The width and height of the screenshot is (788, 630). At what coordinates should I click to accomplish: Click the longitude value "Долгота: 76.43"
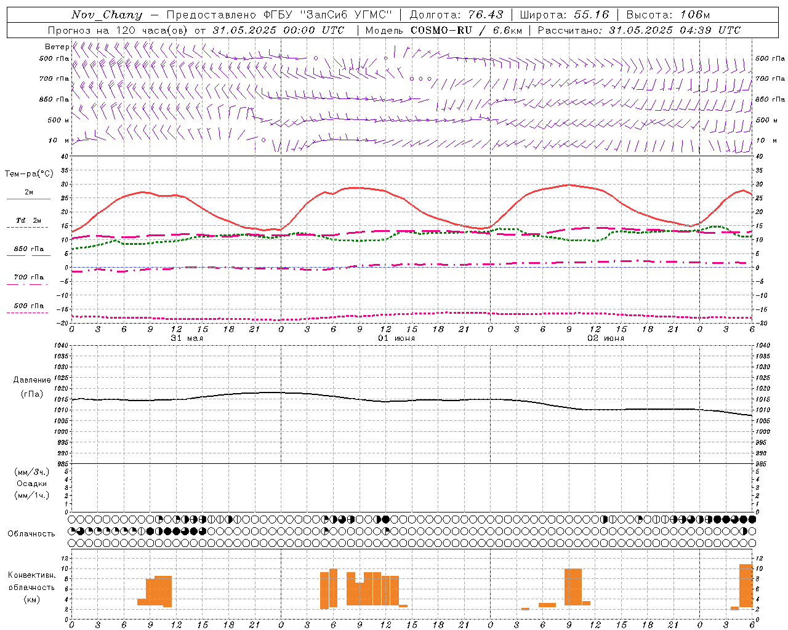[x=456, y=15]
